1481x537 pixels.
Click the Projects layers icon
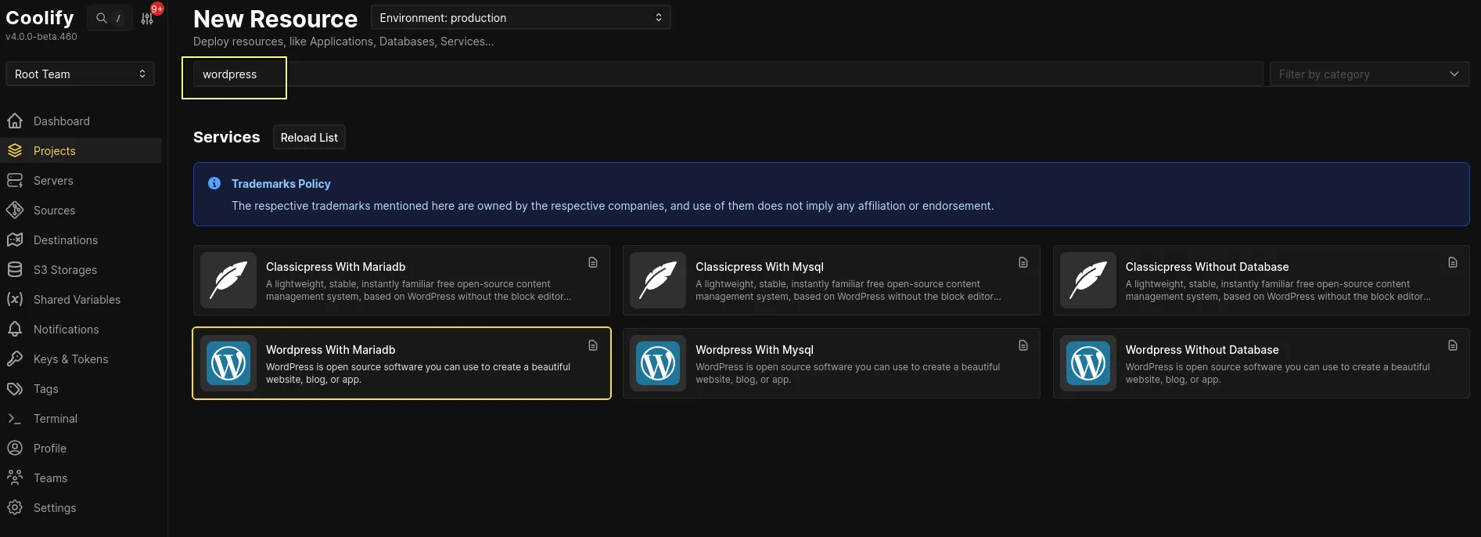[x=15, y=151]
